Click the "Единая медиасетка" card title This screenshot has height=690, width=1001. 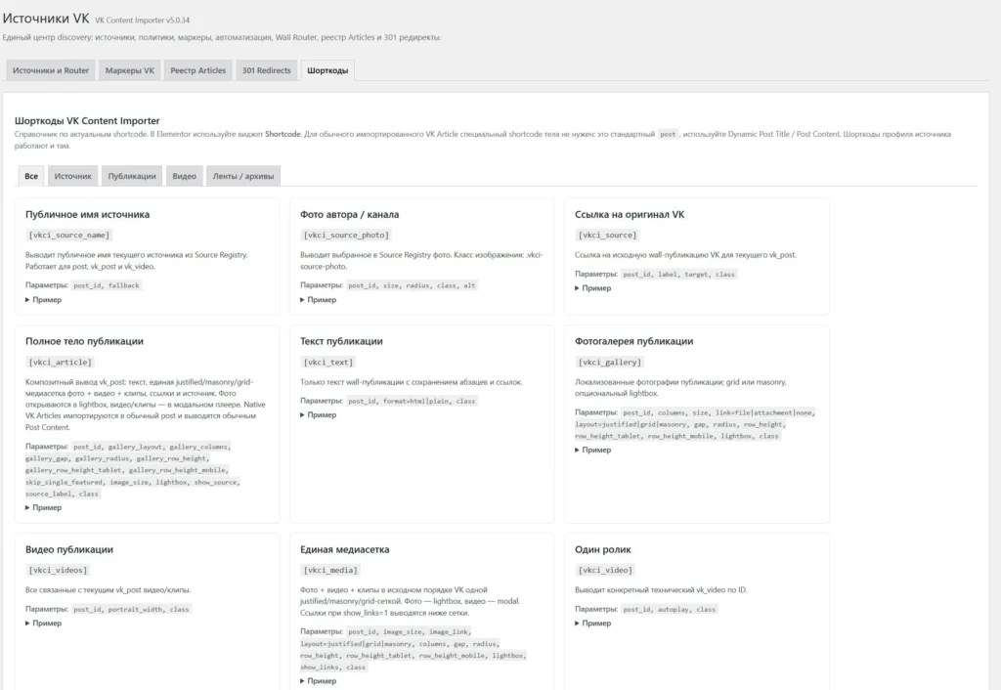[345, 549]
